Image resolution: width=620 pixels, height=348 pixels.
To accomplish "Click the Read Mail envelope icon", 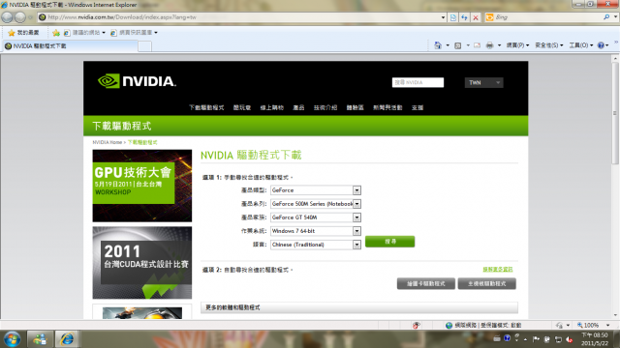I will pyautogui.click(x=478, y=45).
